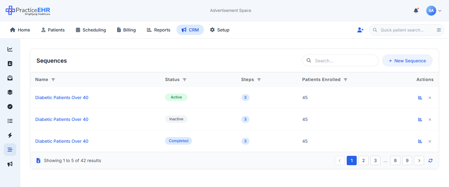Filter by the Patients Enrolled column
This screenshot has height=187, width=449.
(x=345, y=80)
